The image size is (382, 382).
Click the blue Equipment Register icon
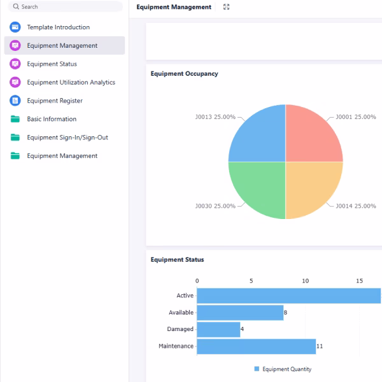click(15, 101)
